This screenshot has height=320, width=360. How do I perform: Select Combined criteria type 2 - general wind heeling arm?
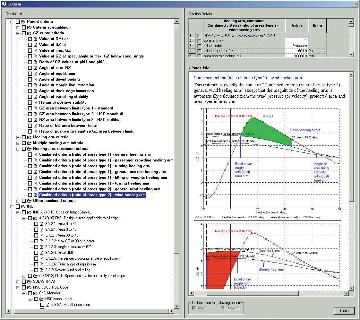coord(100,189)
